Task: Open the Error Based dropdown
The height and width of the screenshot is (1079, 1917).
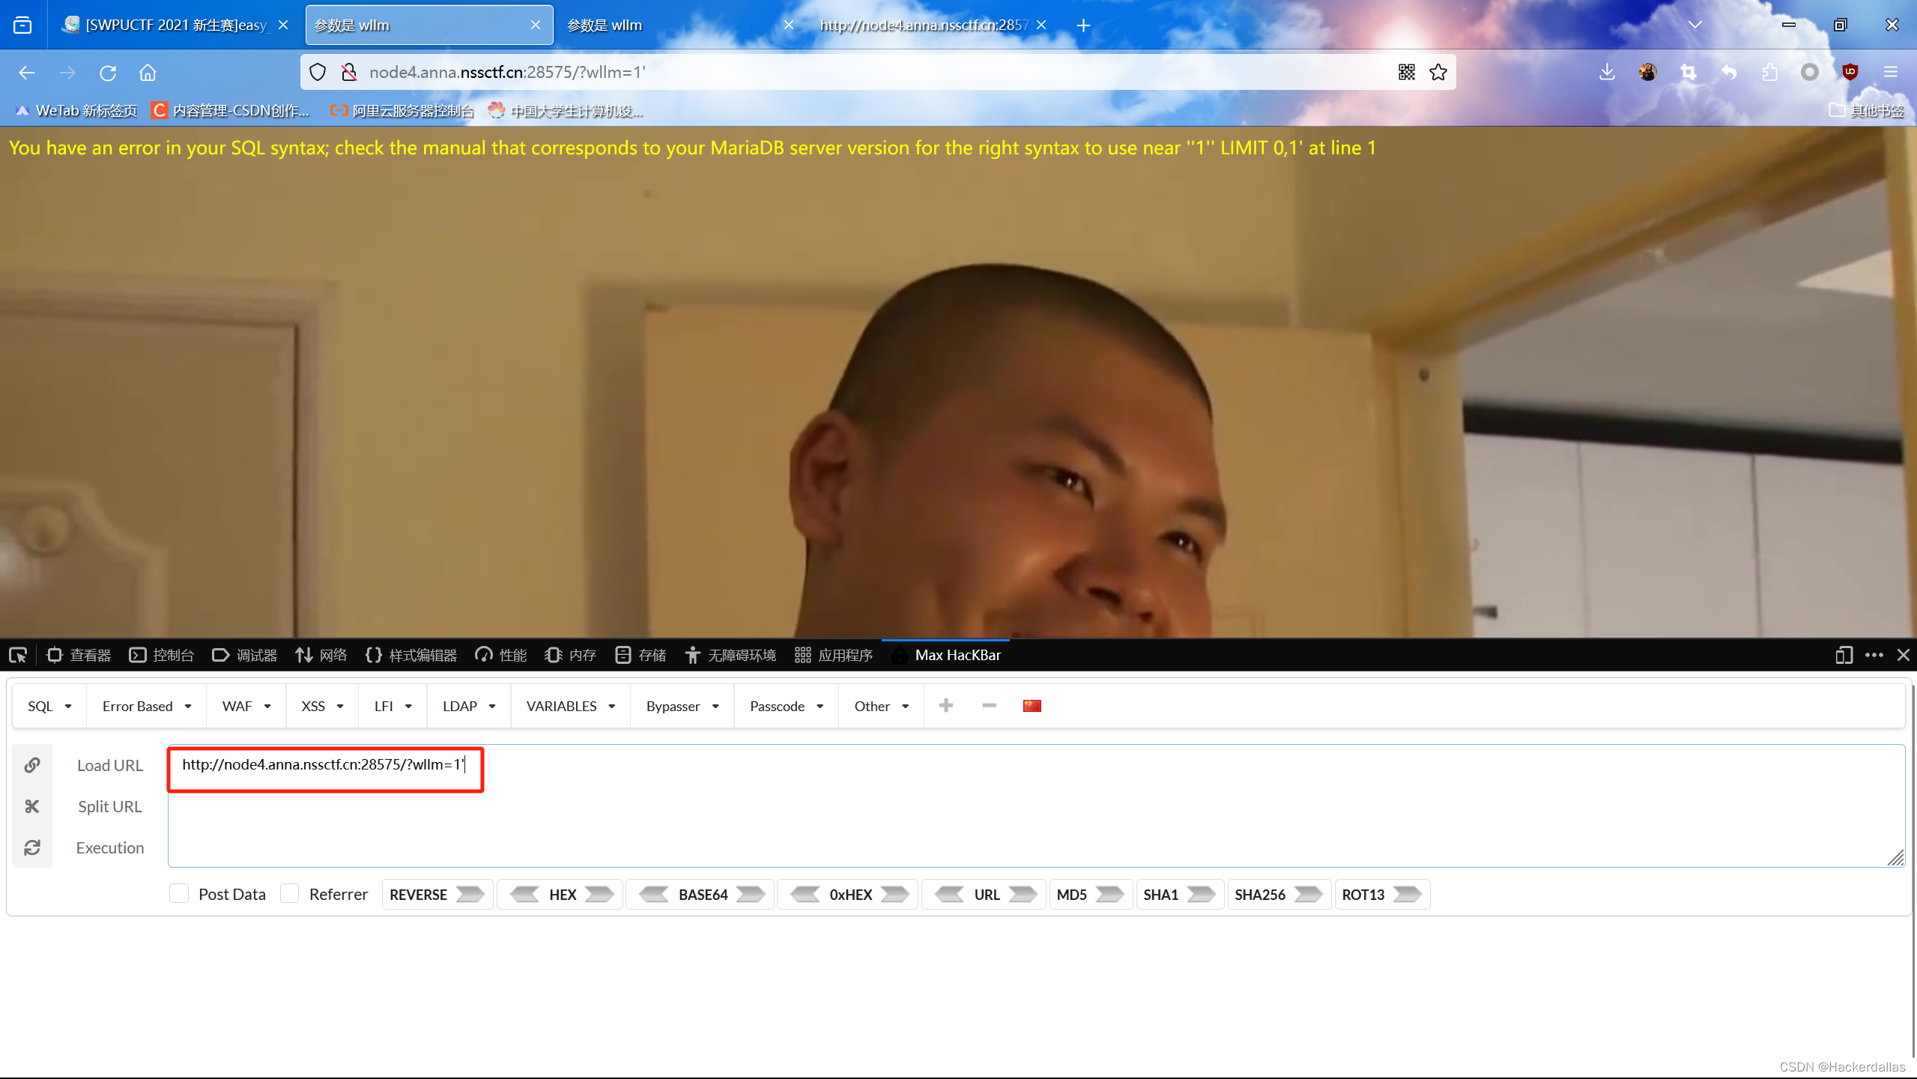Action: [x=147, y=706]
